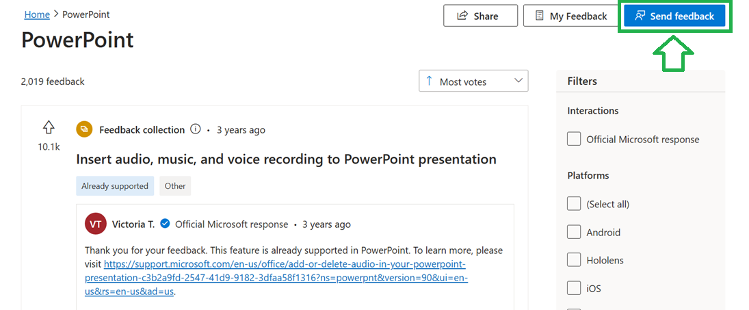Select the iOS platform checkbox

tap(574, 289)
